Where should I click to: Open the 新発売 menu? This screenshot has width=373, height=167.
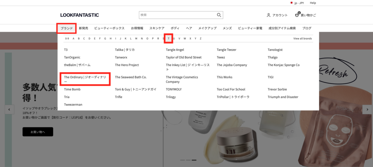pyautogui.click(x=83, y=28)
